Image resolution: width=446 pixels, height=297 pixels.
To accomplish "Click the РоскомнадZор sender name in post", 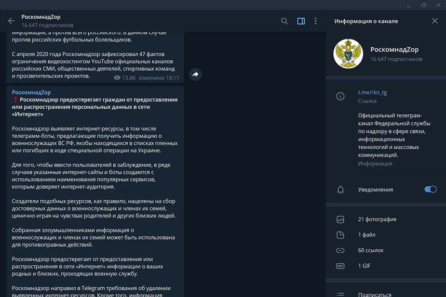I will tap(31, 92).
